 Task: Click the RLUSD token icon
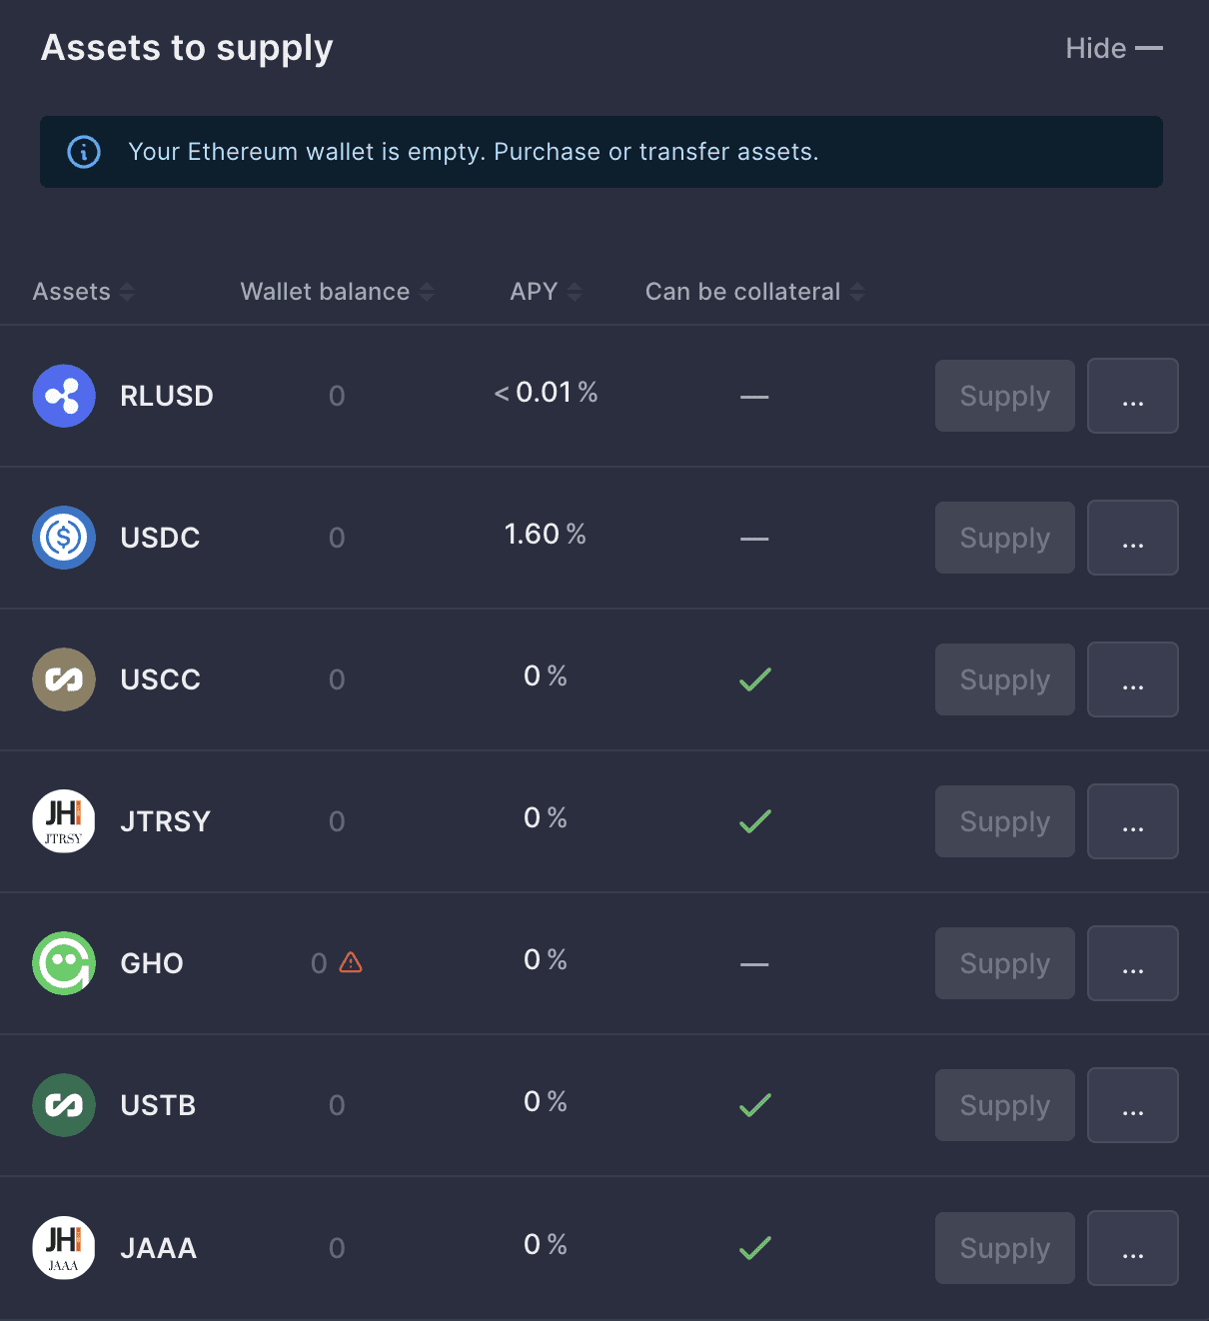tap(64, 396)
